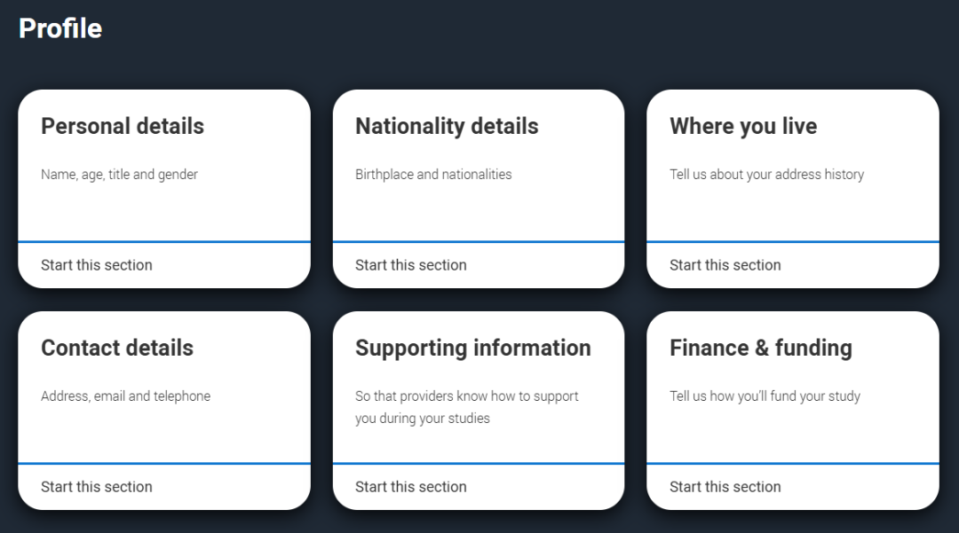The image size is (959, 533).
Task: Start the Nationality details section
Action: tap(411, 265)
